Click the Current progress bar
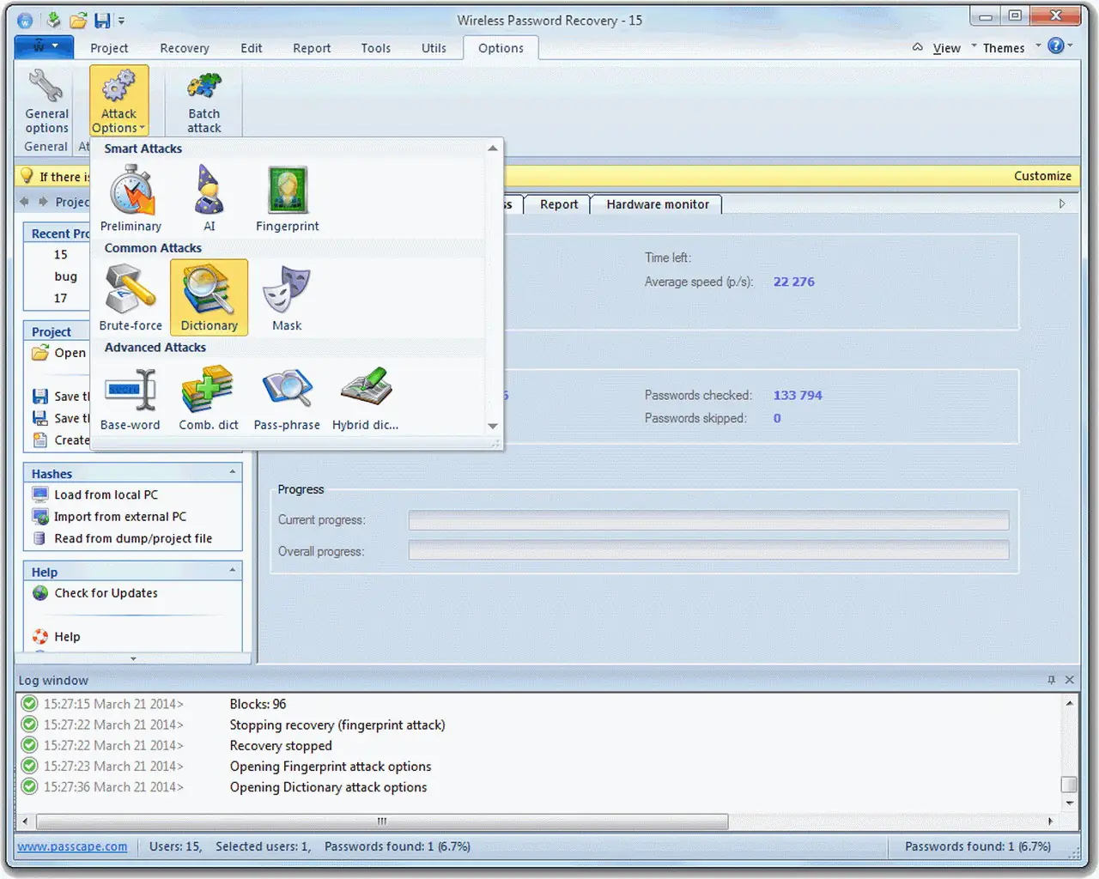The height and width of the screenshot is (879, 1099). pos(708,520)
